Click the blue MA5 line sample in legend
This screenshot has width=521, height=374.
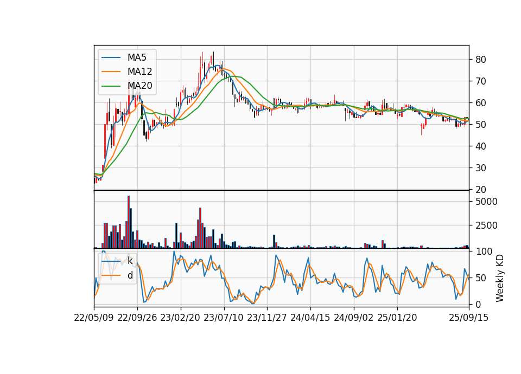tap(111, 57)
